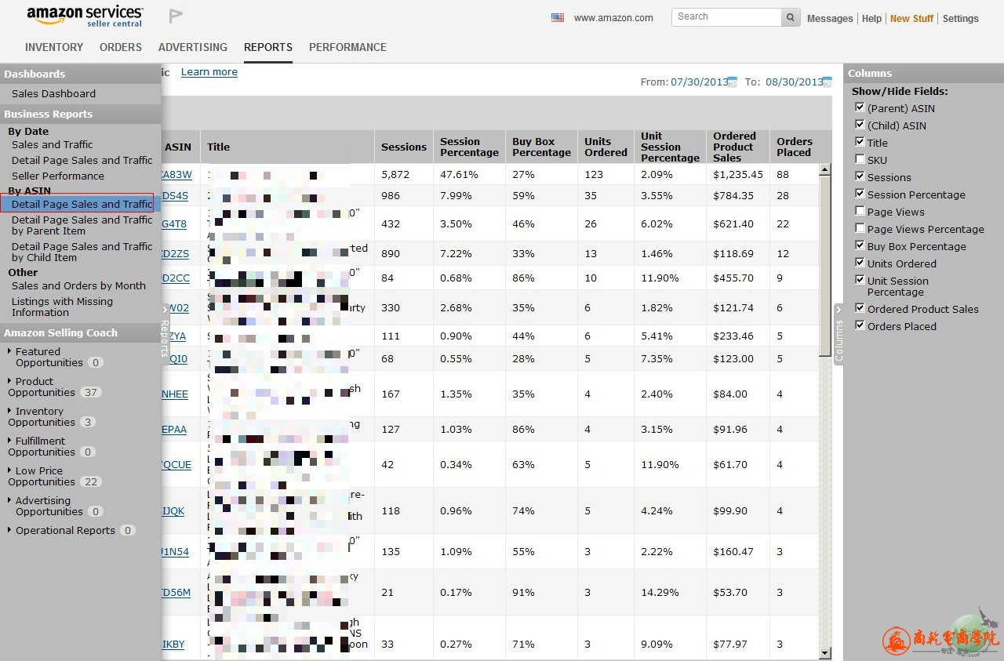
Task: Click the From date 07/30/2013 field
Action: tap(699, 82)
